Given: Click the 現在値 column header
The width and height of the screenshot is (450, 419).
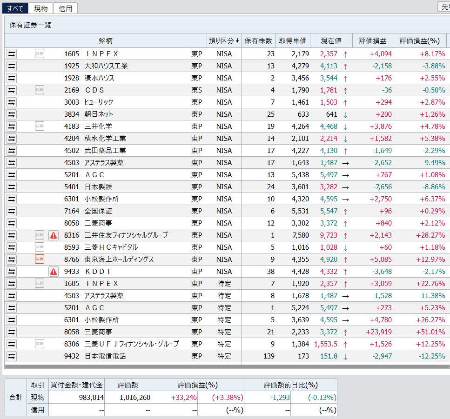Looking at the screenshot, I should coord(331,41).
